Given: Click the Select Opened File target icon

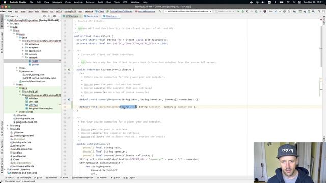Looking at the screenshot, I should point(44,16).
